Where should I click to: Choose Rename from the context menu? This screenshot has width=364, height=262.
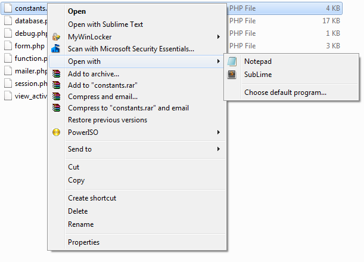(81, 224)
